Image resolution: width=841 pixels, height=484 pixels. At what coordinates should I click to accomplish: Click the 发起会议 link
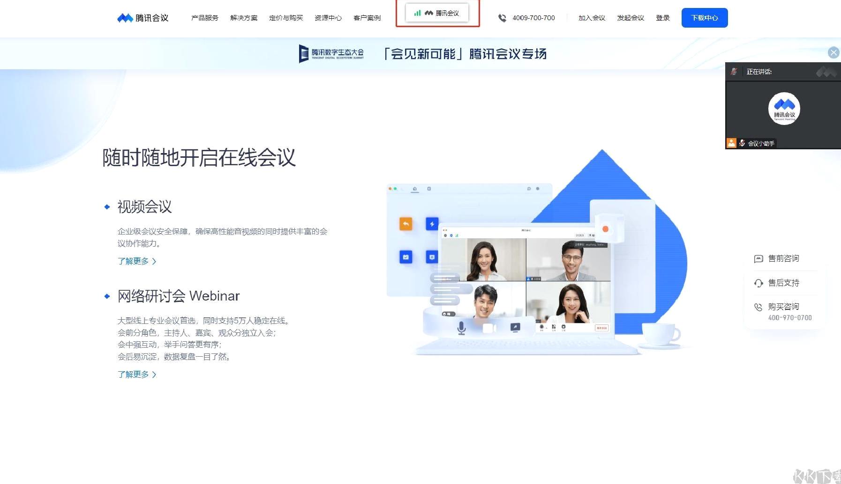click(631, 18)
